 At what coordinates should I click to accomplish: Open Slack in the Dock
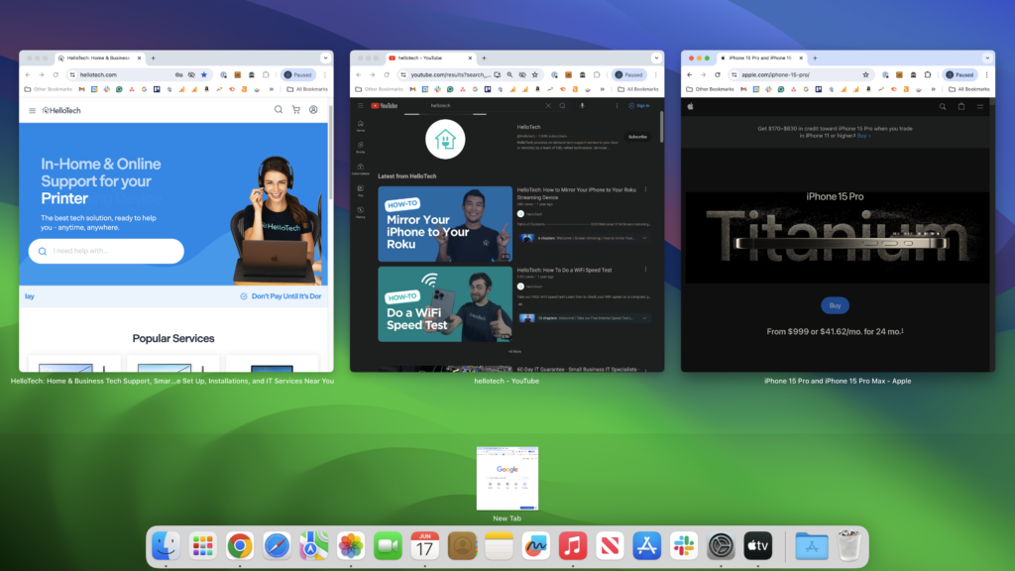point(683,545)
